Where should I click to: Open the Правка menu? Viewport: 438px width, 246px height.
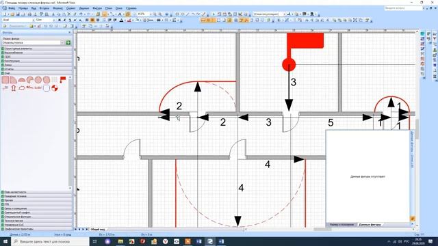pos(23,8)
